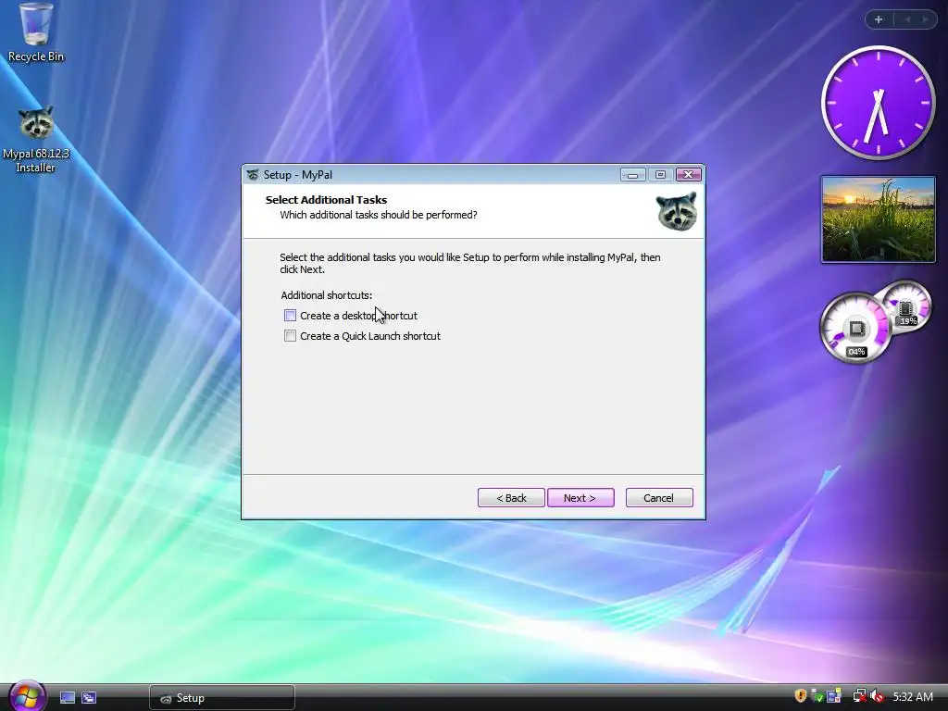Close the Setup - MyPal window
This screenshot has width=948, height=711.
[x=688, y=175]
